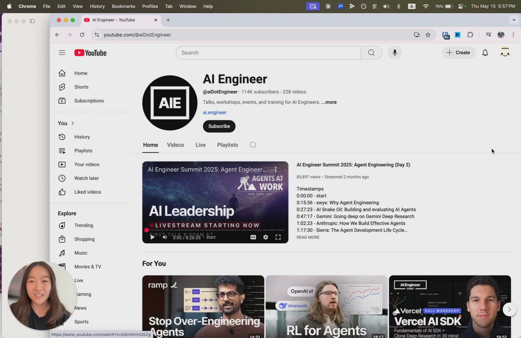This screenshot has height=338, width=521.
Task: View site information icon in address bar
Action: [x=96, y=35]
